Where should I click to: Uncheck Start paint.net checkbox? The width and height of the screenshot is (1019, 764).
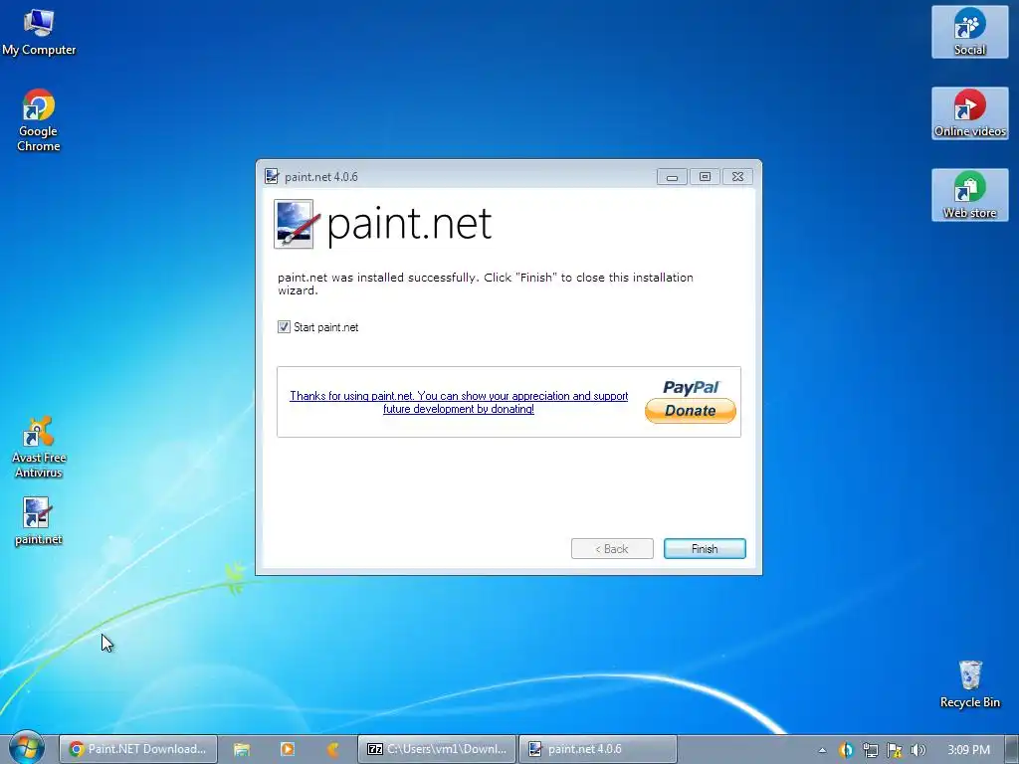point(284,326)
